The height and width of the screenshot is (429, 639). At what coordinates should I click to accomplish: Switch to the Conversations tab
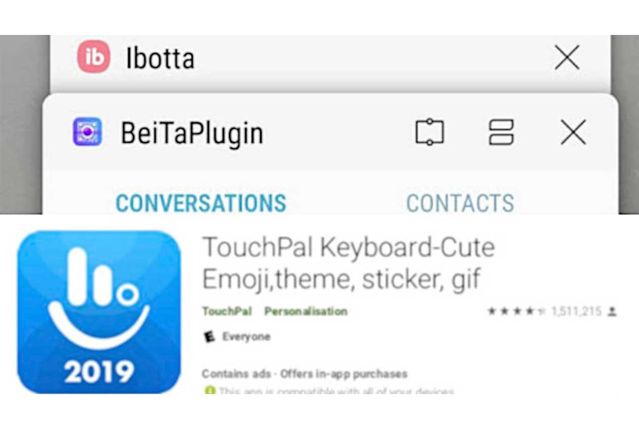[201, 203]
